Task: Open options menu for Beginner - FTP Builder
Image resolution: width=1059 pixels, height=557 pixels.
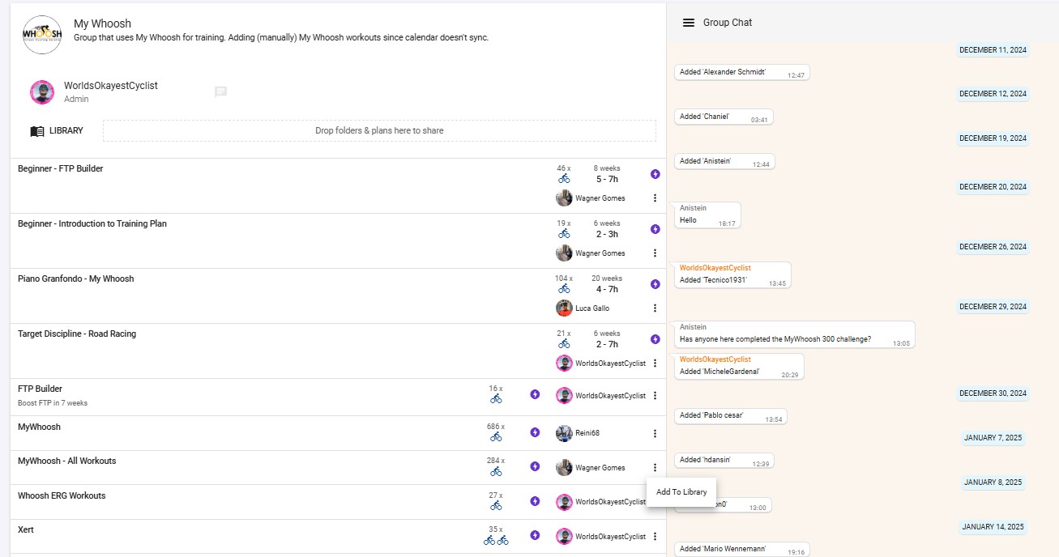Action: click(655, 198)
